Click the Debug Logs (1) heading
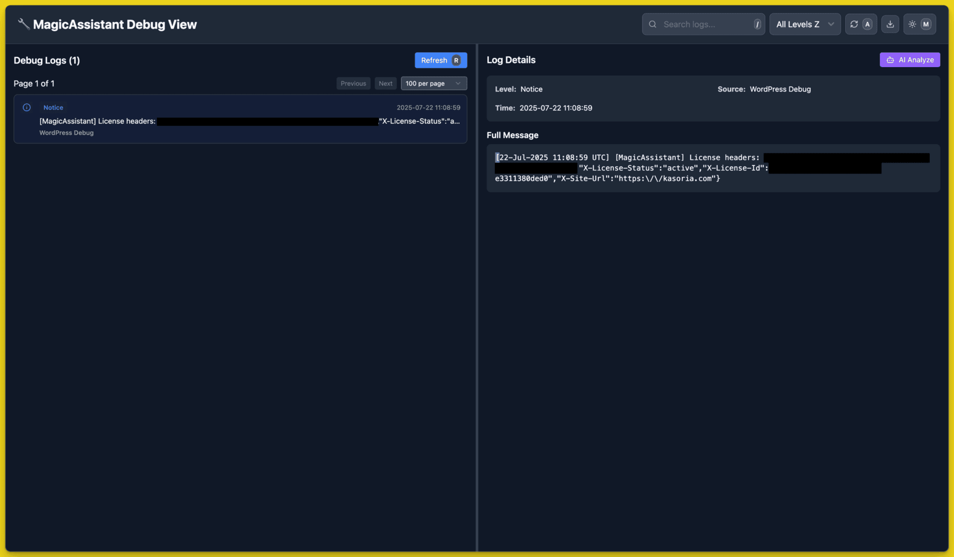Viewport: 954px width, 557px height. [x=47, y=61]
